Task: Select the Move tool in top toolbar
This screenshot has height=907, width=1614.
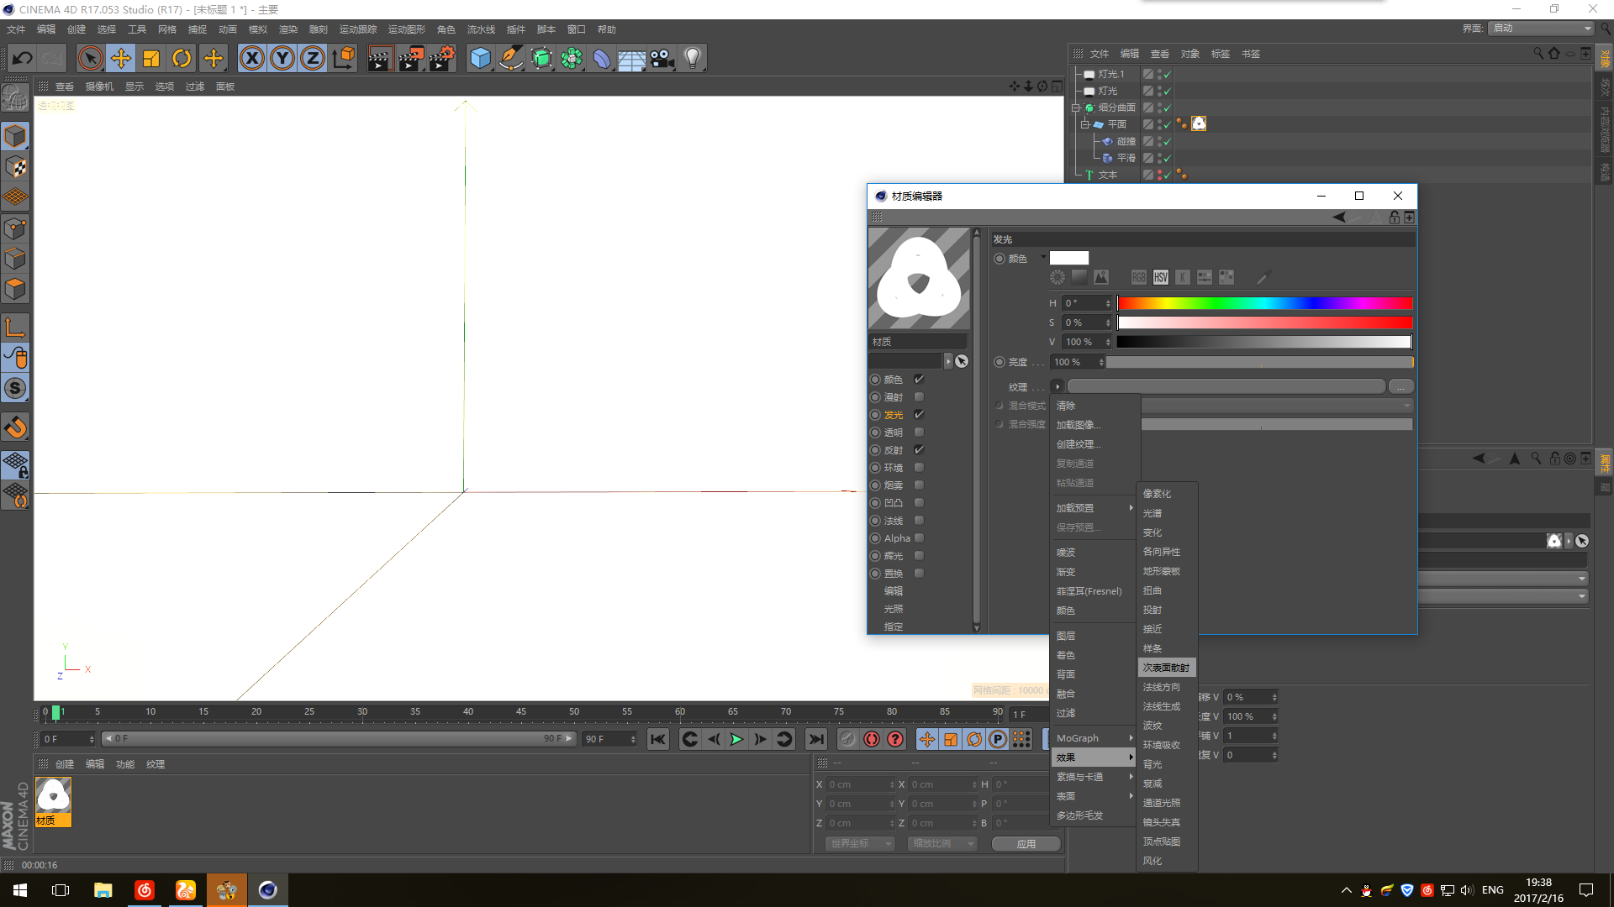Action: coord(121,58)
